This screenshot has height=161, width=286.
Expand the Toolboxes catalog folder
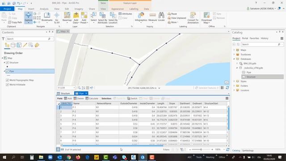pyautogui.click(x=234, y=55)
